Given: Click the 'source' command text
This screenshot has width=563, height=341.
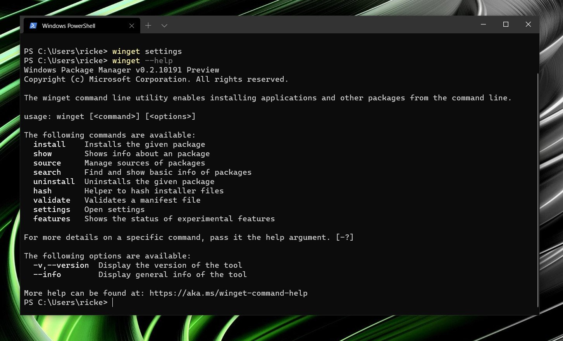Looking at the screenshot, I should tap(47, 163).
